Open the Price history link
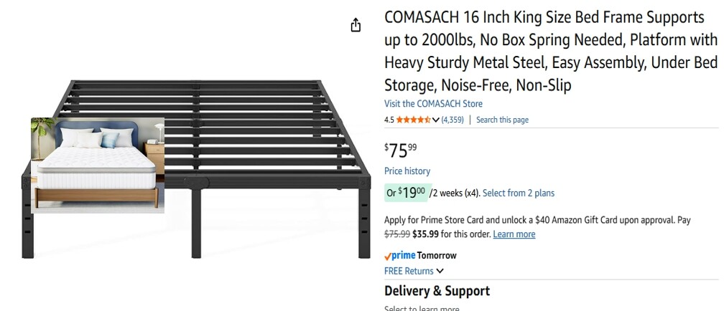This screenshot has height=311, width=724. pyautogui.click(x=407, y=171)
